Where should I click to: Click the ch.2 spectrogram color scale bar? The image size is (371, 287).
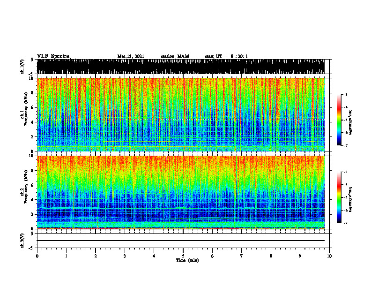(339, 197)
